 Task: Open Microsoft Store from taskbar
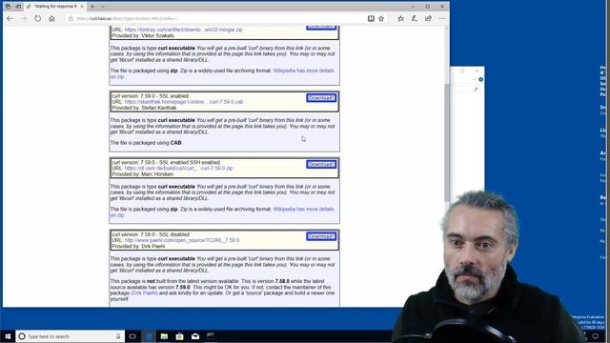pyautogui.click(x=179, y=336)
